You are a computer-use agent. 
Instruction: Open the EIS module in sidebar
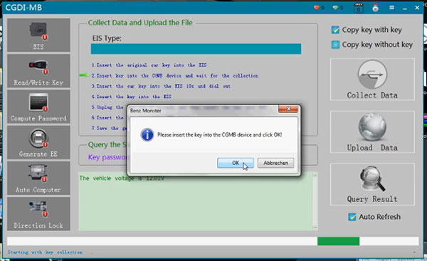pos(38,35)
